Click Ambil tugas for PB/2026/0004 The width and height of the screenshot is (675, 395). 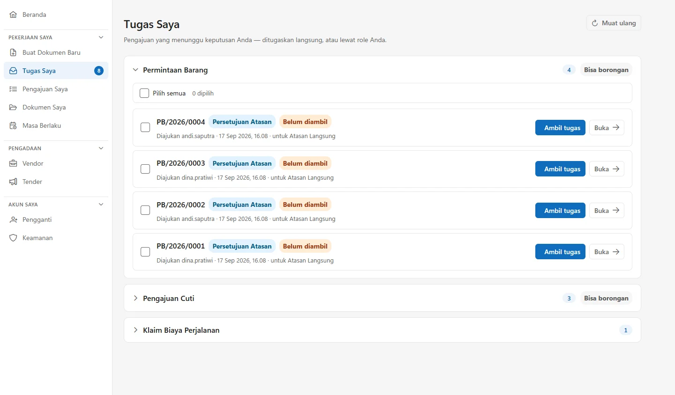pyautogui.click(x=560, y=127)
